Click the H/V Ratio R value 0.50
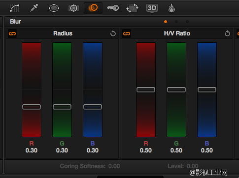Image resolution: width=239 pixels, height=178 pixels. (146, 150)
